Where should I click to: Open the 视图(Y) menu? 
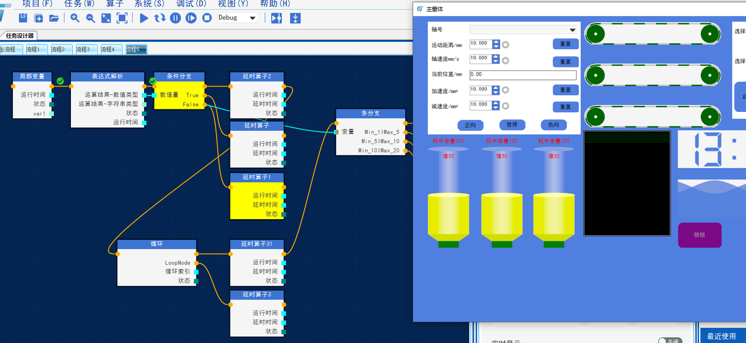click(x=233, y=4)
